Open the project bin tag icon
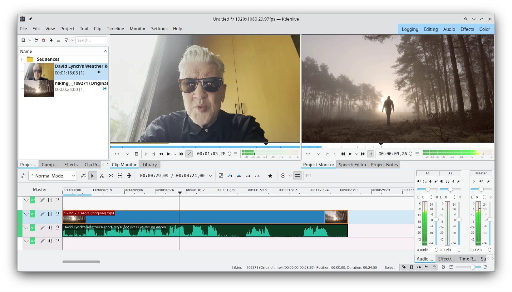The height and width of the screenshot is (292, 512). coord(51,40)
